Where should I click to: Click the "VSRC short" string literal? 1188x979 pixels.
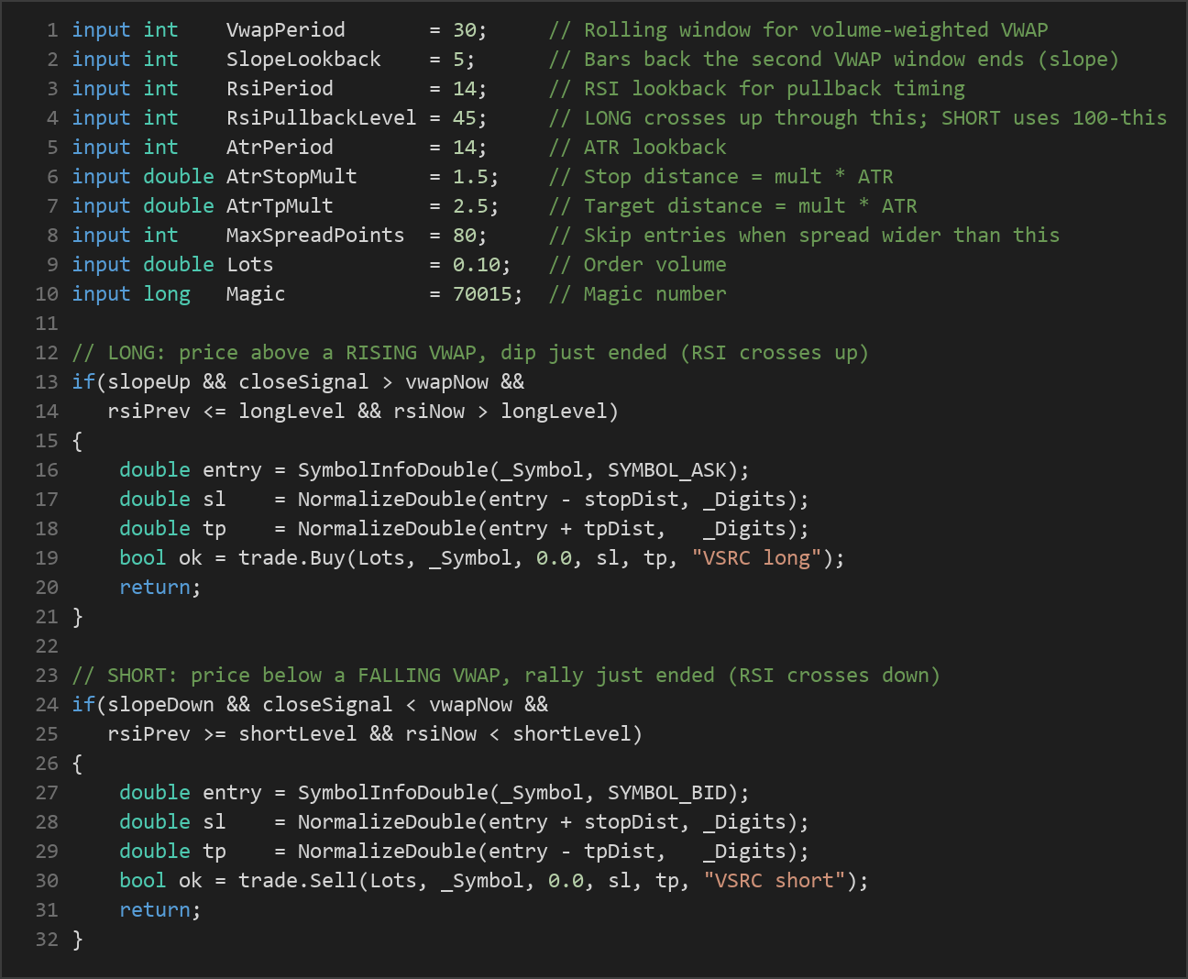pos(775,881)
